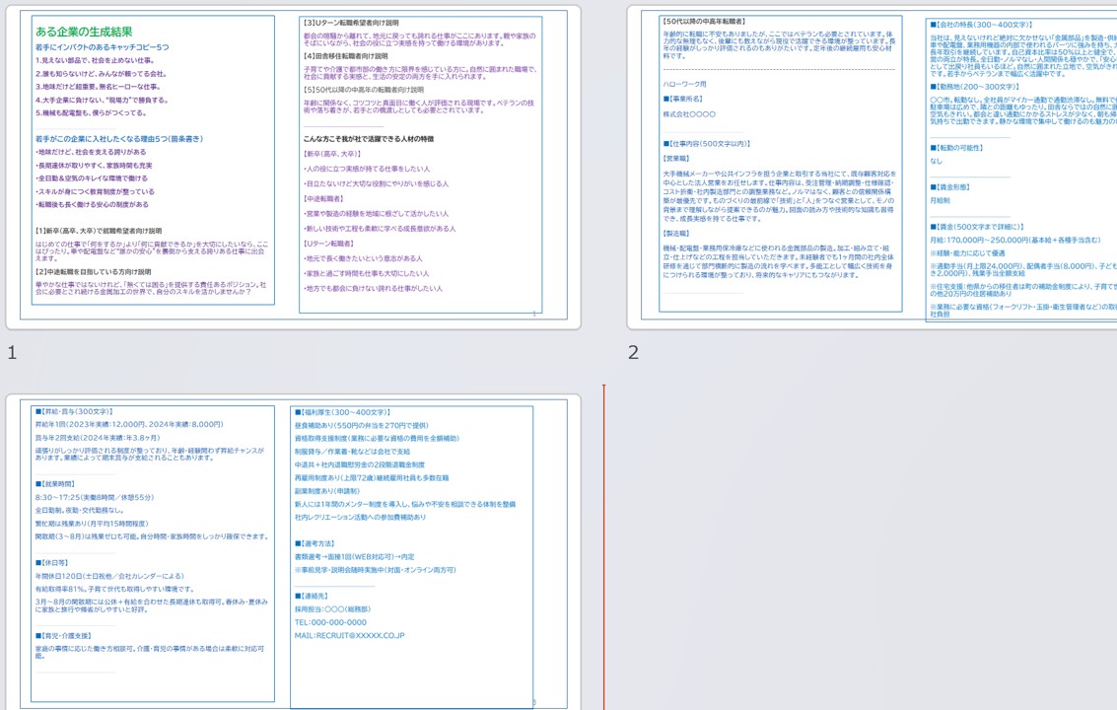Click the '■【福利厚生(300~400文字)】' heading

(342, 413)
